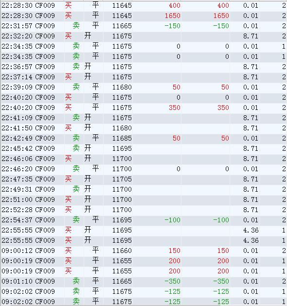The image size is (287, 306).
Task: Select the 09:00:12 buy close trade
Action: (x=144, y=251)
